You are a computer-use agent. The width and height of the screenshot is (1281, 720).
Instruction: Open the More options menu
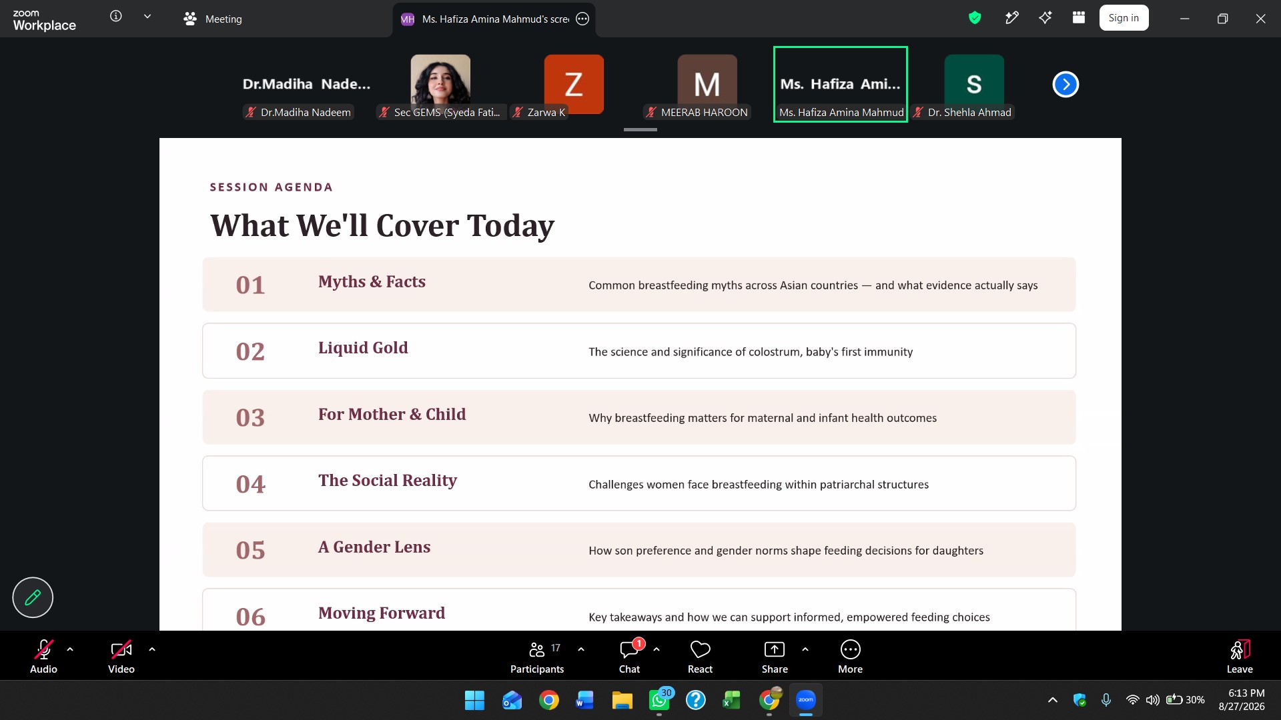(x=850, y=657)
